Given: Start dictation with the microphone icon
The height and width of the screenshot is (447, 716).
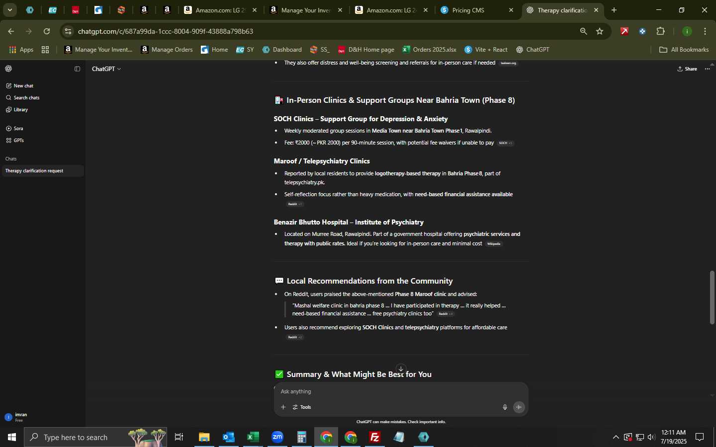Looking at the screenshot, I should [505, 407].
